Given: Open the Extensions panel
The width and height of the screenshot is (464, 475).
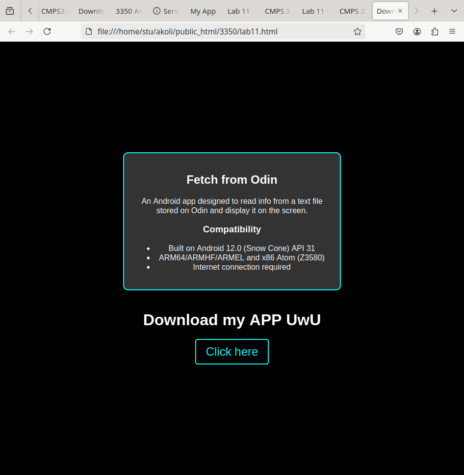Looking at the screenshot, I should pos(435,31).
